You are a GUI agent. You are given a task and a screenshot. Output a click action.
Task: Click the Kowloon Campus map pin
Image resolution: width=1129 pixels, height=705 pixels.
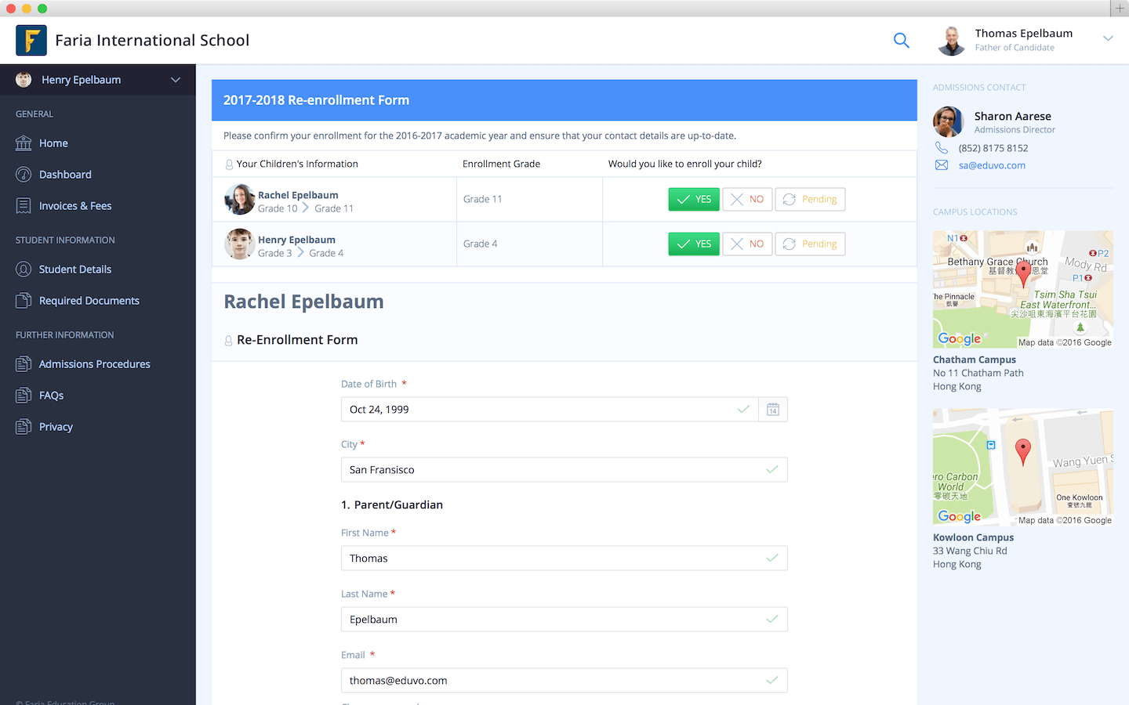click(x=1023, y=452)
